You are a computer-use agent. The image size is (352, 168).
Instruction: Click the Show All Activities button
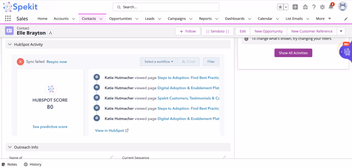point(293,53)
